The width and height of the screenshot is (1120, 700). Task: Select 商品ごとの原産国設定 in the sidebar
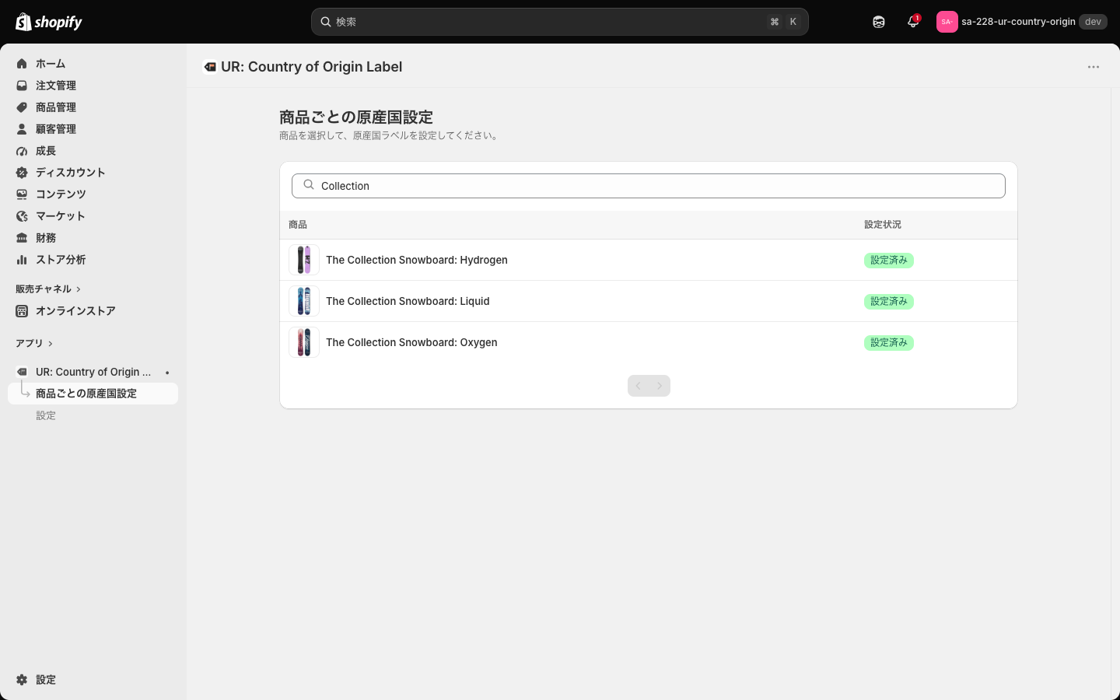pos(93,394)
